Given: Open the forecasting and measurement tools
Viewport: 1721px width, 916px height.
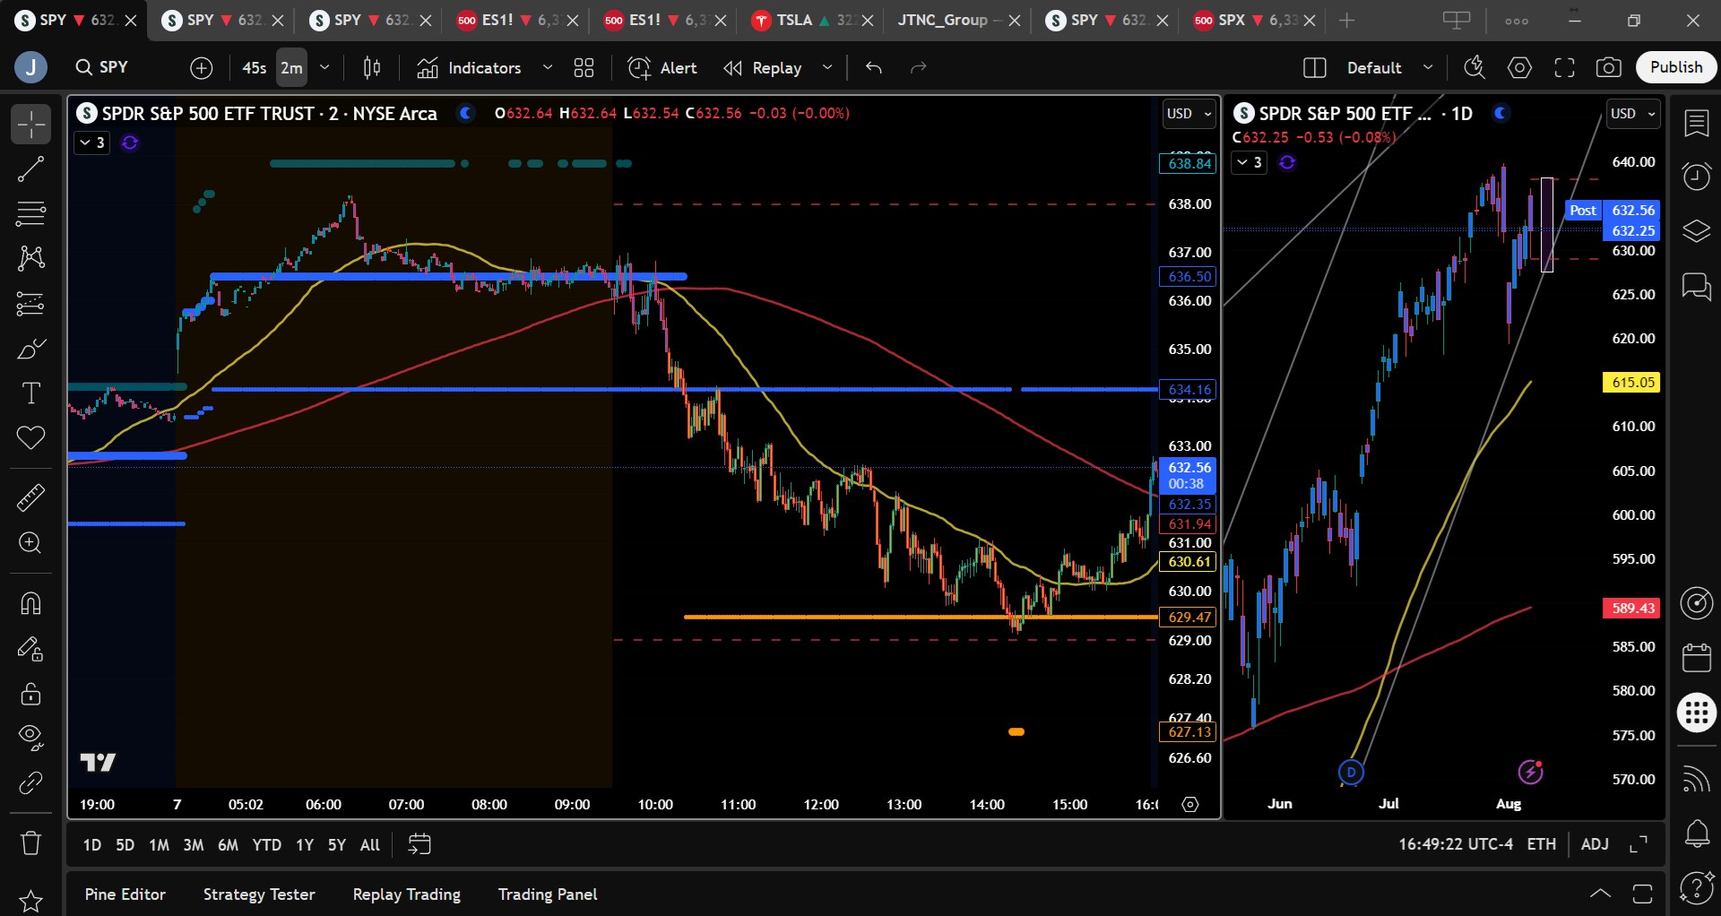Looking at the screenshot, I should [x=30, y=304].
